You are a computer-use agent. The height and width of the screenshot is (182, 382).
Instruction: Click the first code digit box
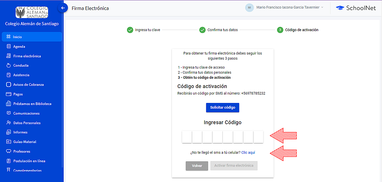187,137
